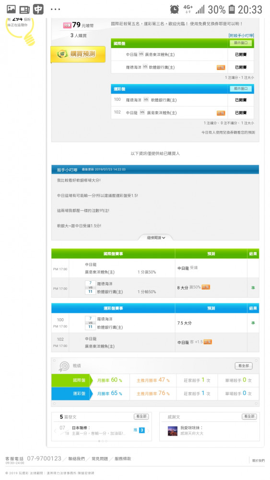
Task: Click 國際盤 row 羅德海洋 VS 軟體銀行鷹(主)
Action: (x=182, y=67)
